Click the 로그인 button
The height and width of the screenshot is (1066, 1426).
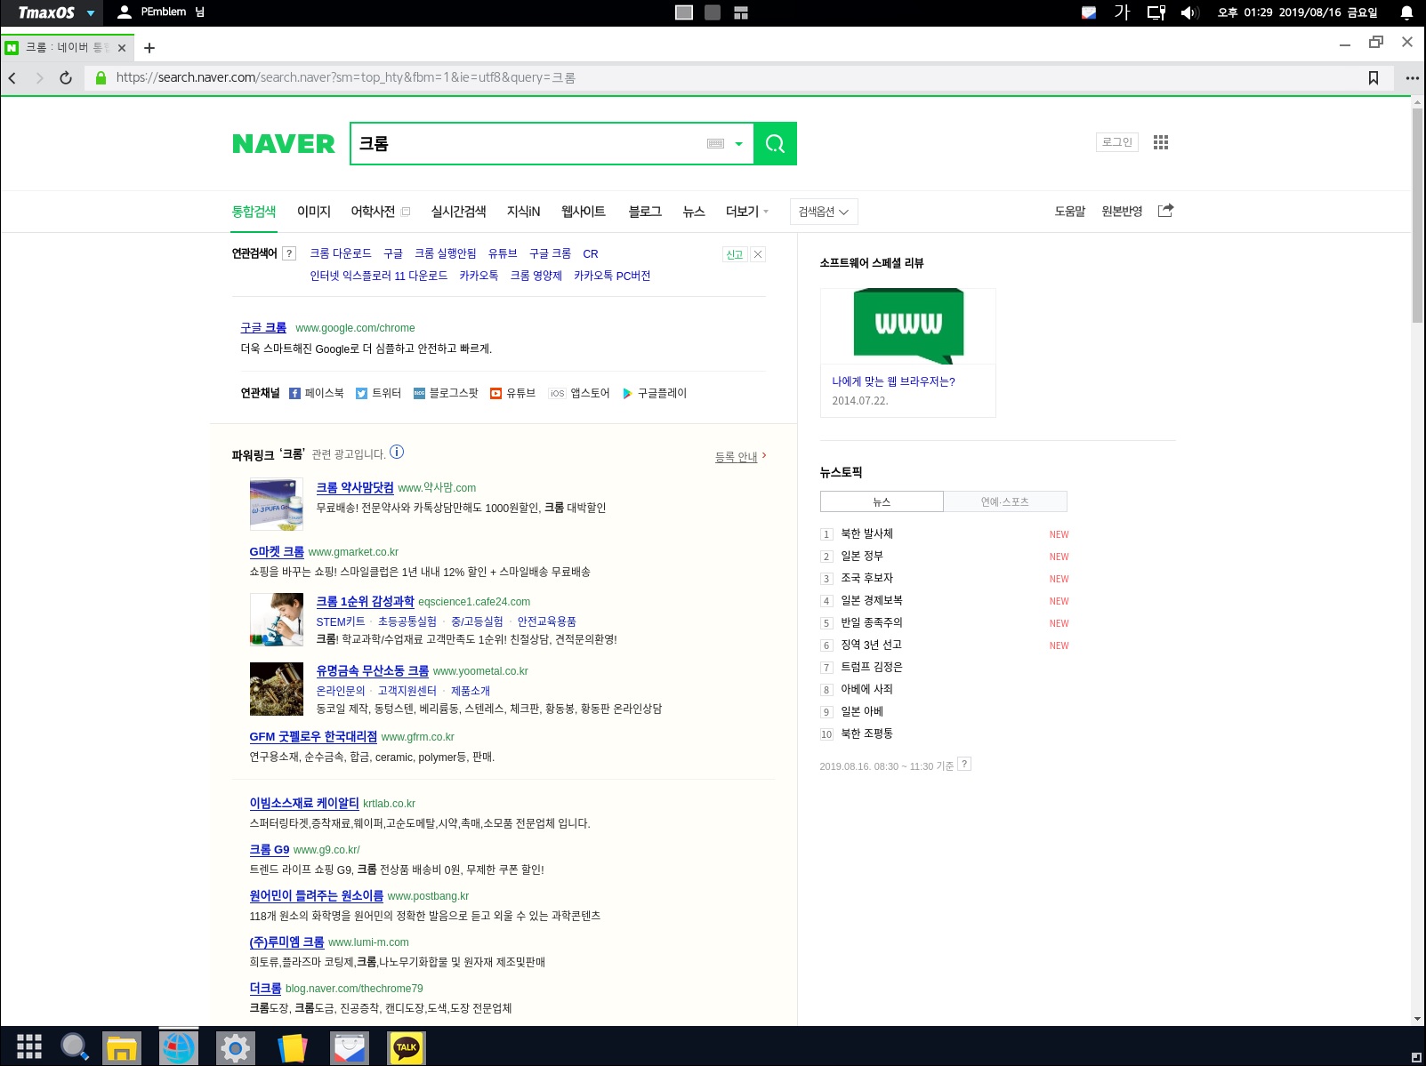click(x=1116, y=142)
